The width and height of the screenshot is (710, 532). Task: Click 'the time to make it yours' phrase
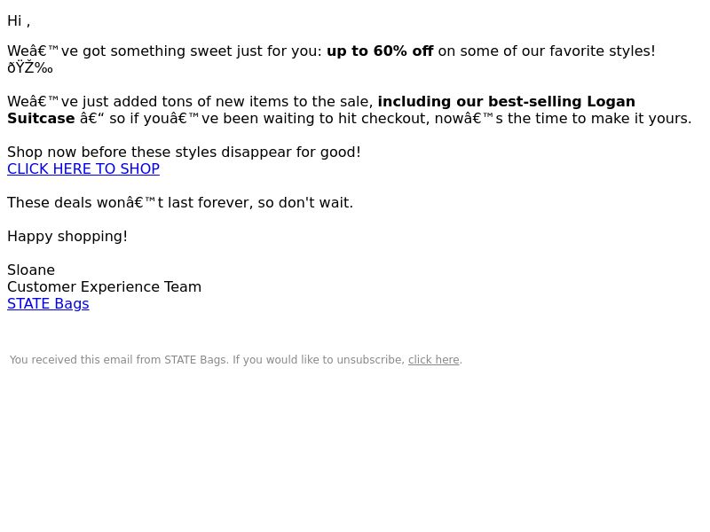pyautogui.click(x=600, y=119)
